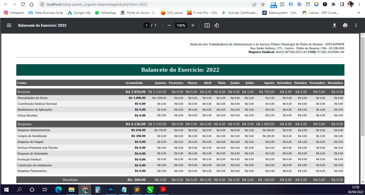The width and height of the screenshot is (365, 195).
Task: Click the 'Despesas' section row label
Action: click(x=24, y=124)
